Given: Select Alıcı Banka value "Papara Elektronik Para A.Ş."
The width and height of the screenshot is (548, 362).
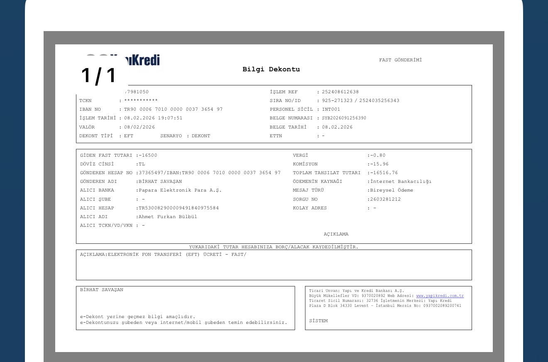Looking at the screenshot, I should (x=180, y=190).
